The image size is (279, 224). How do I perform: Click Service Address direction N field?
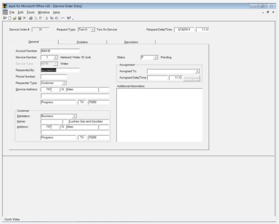coord(62,90)
